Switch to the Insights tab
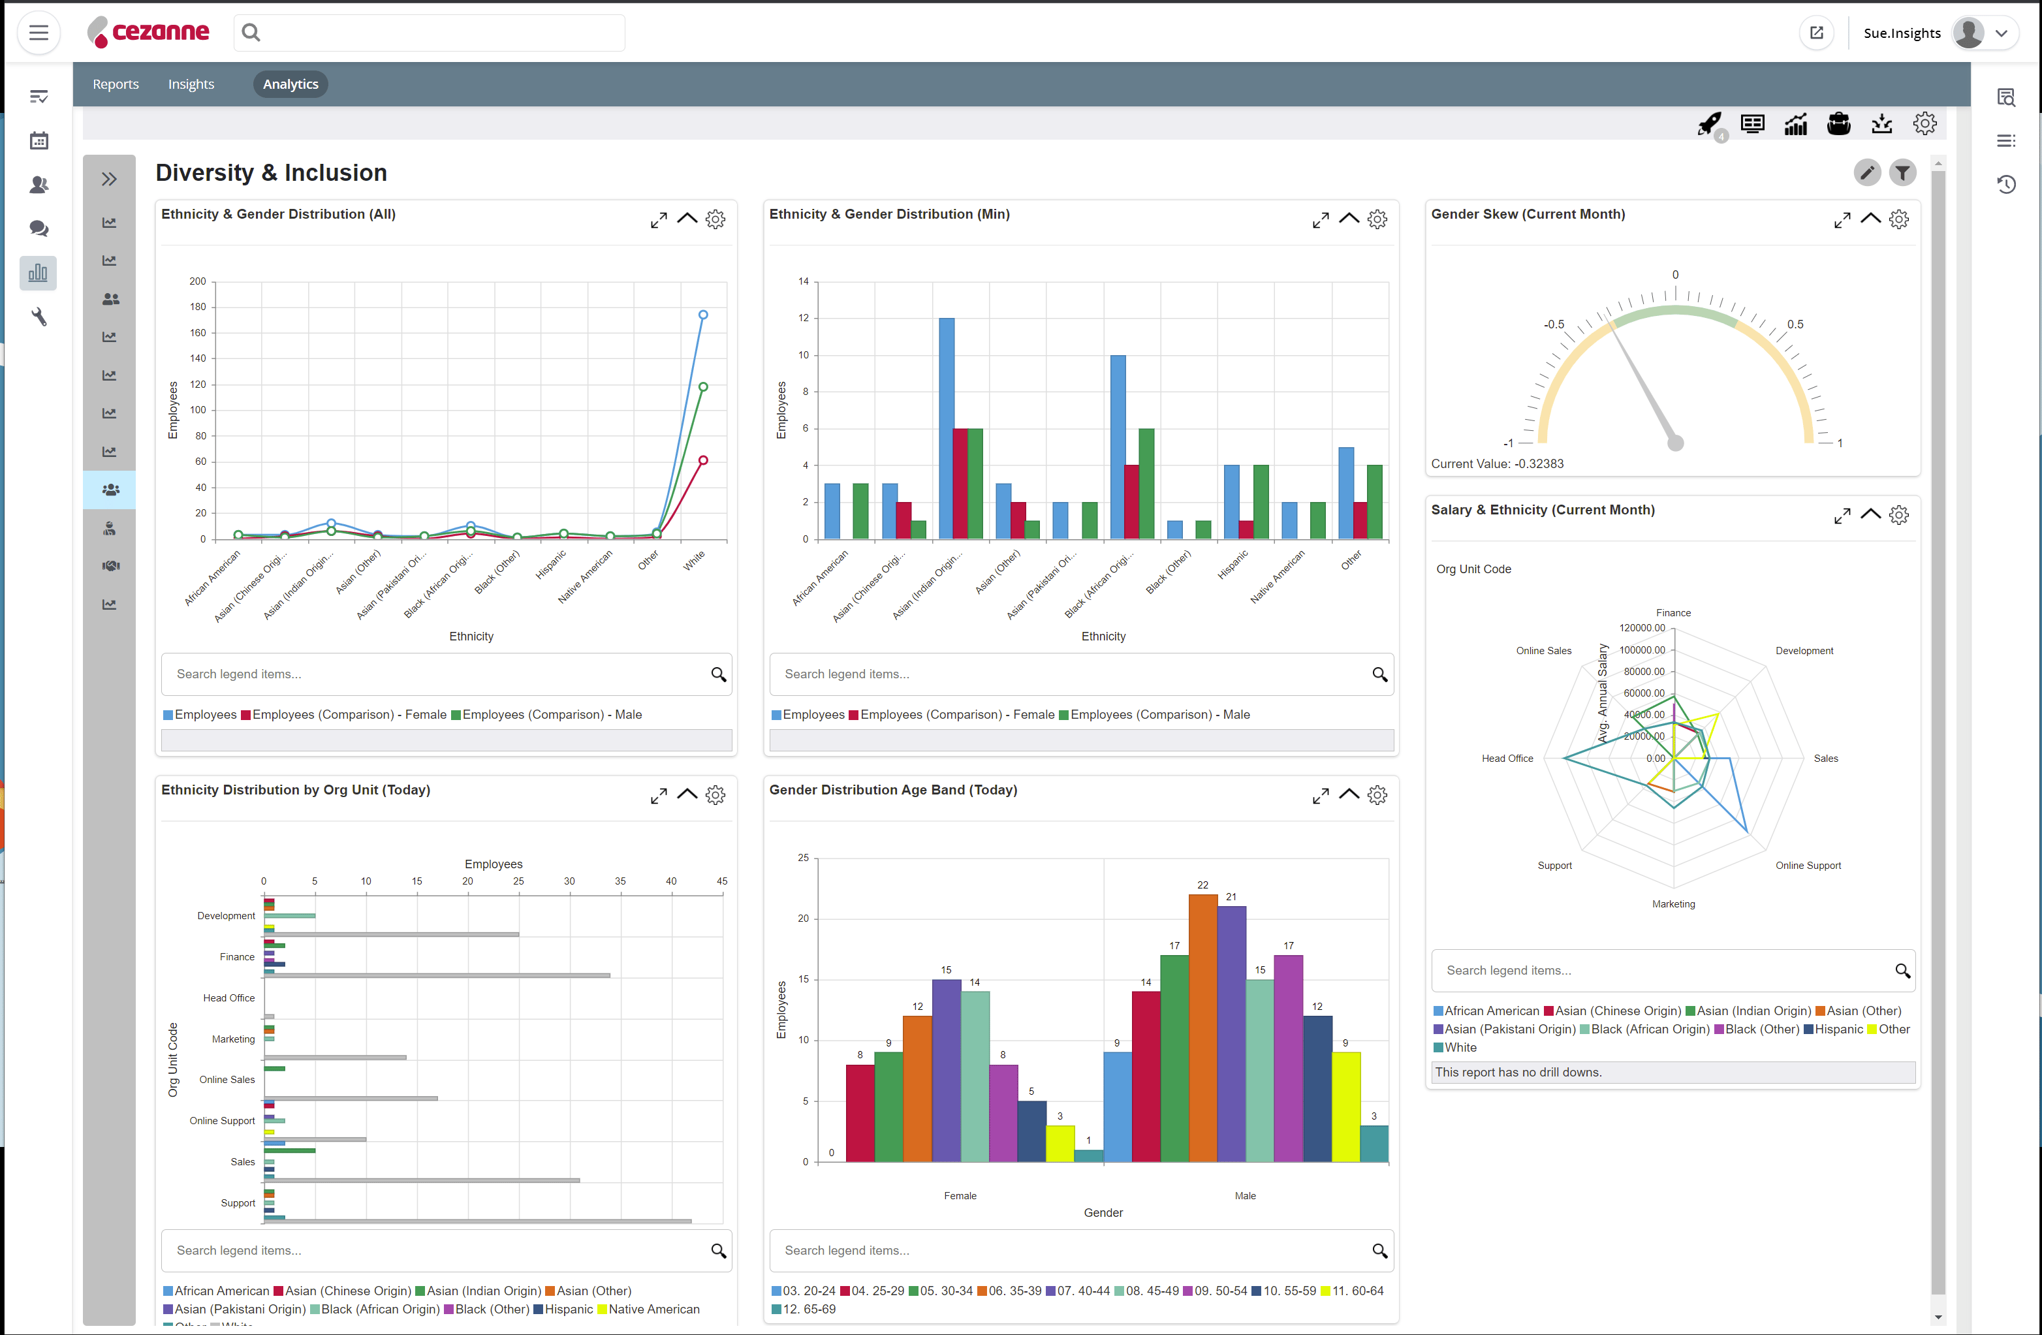Viewport: 2042px width, 1335px height. click(x=191, y=84)
